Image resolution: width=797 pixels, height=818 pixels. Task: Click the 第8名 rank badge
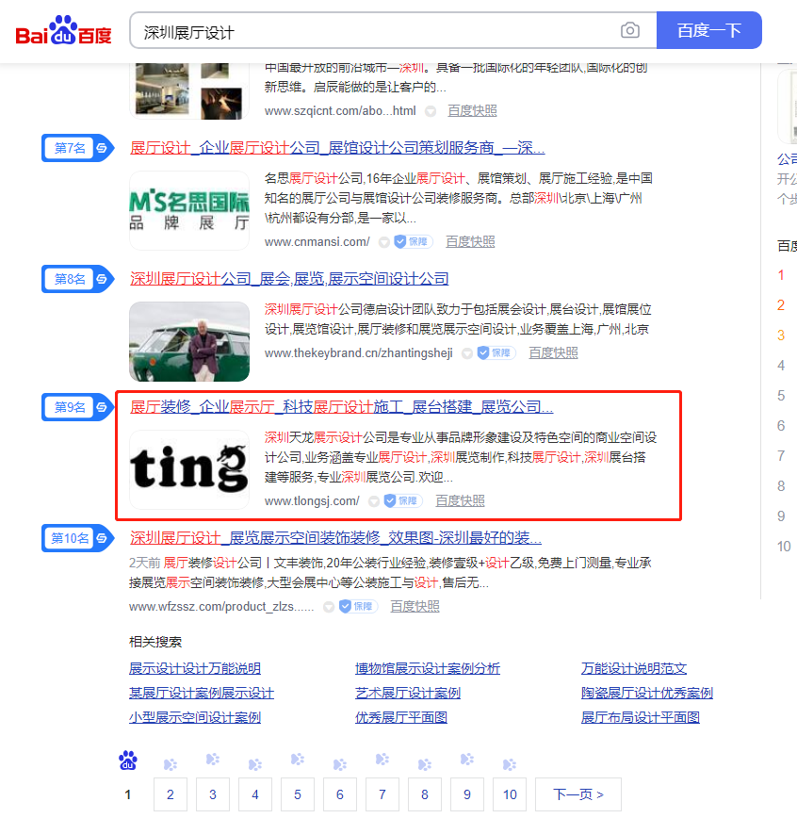77,279
